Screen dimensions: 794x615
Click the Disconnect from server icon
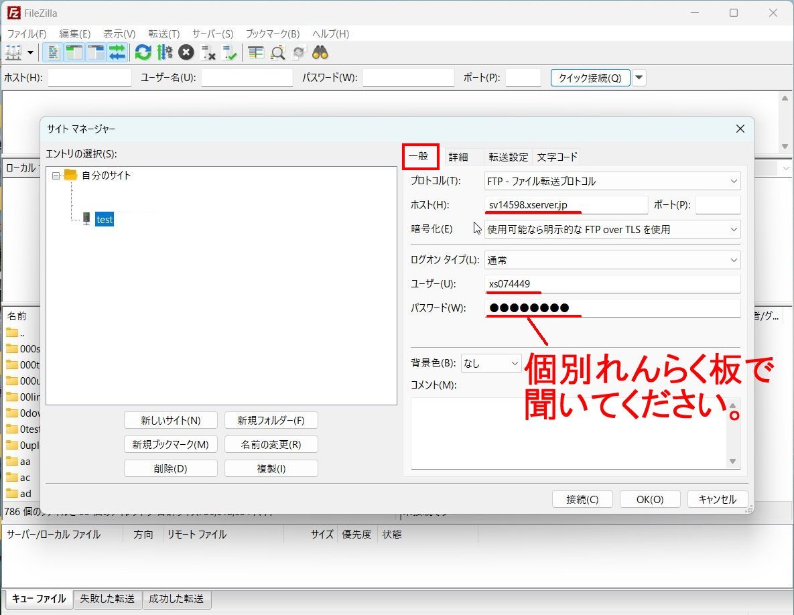[208, 53]
